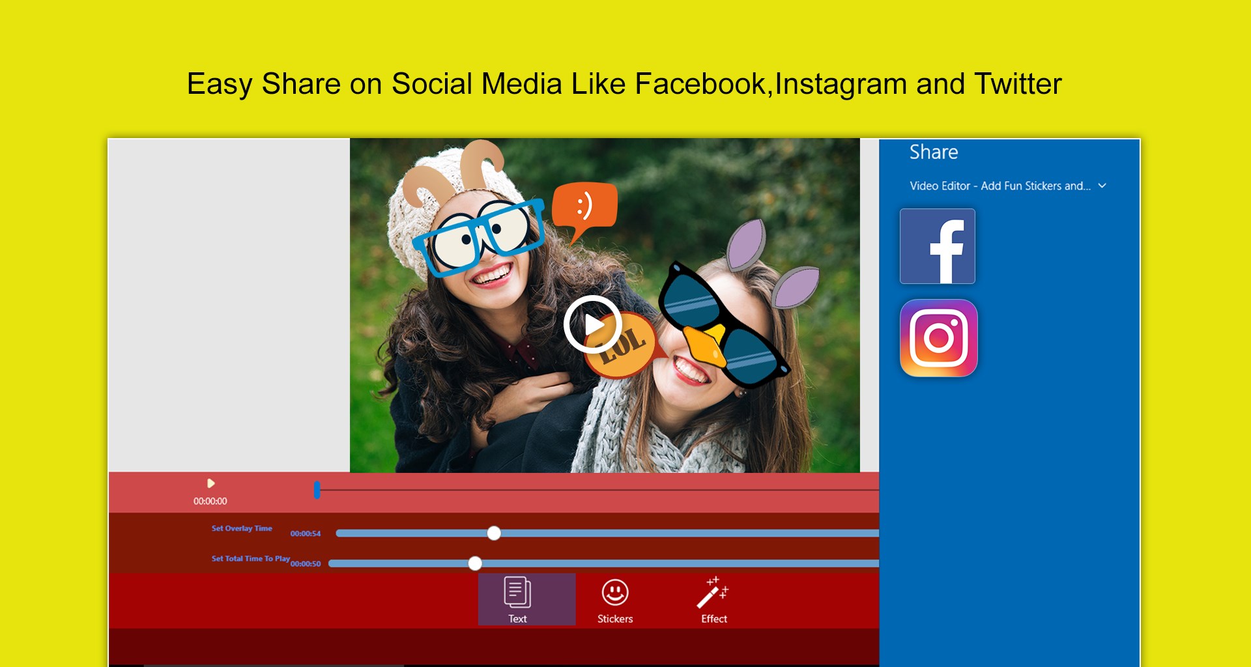Click the Set Overlay Time slider knob
The height and width of the screenshot is (667, 1251).
(x=494, y=533)
